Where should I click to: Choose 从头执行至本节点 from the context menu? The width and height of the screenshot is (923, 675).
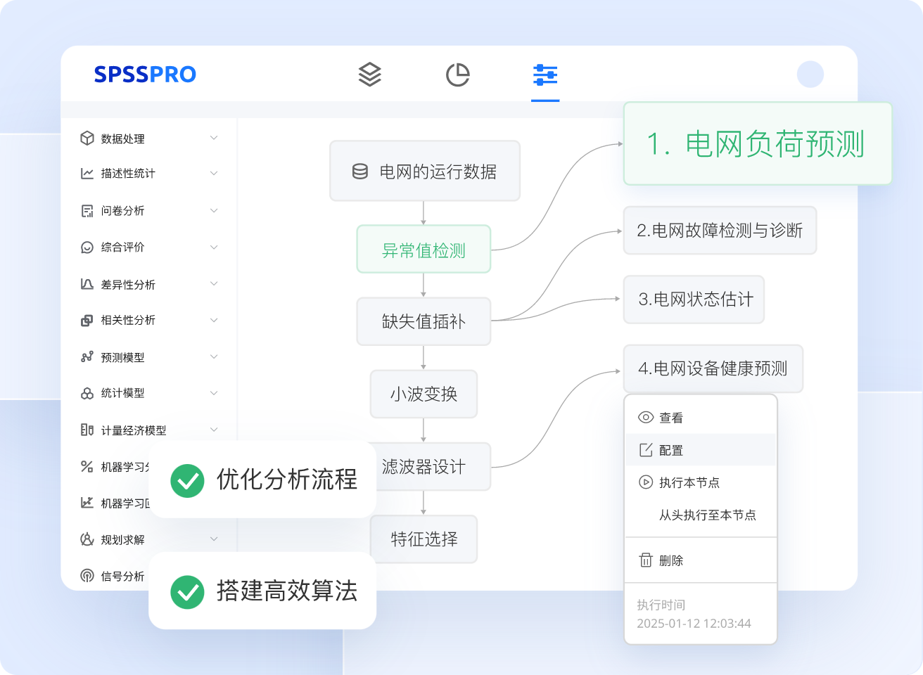(x=701, y=515)
